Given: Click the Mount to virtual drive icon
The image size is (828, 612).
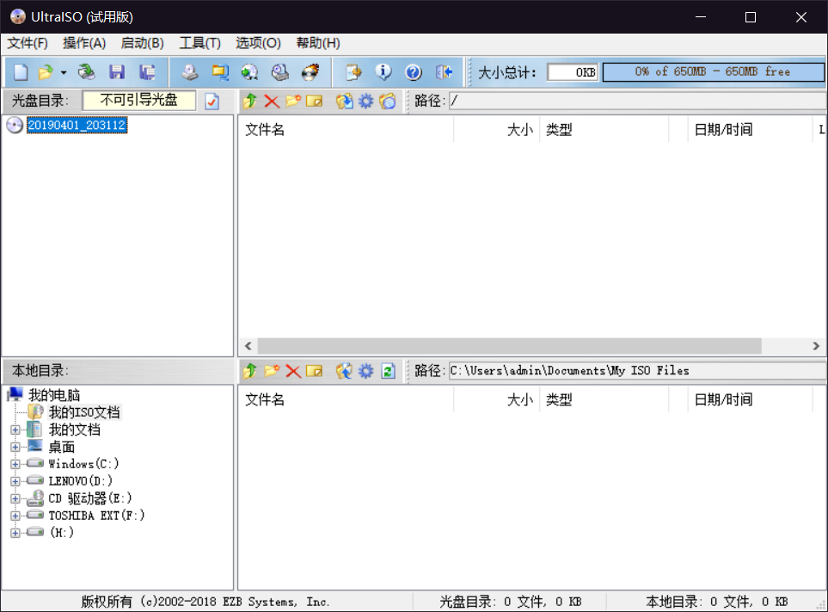Looking at the screenshot, I should pos(280,72).
